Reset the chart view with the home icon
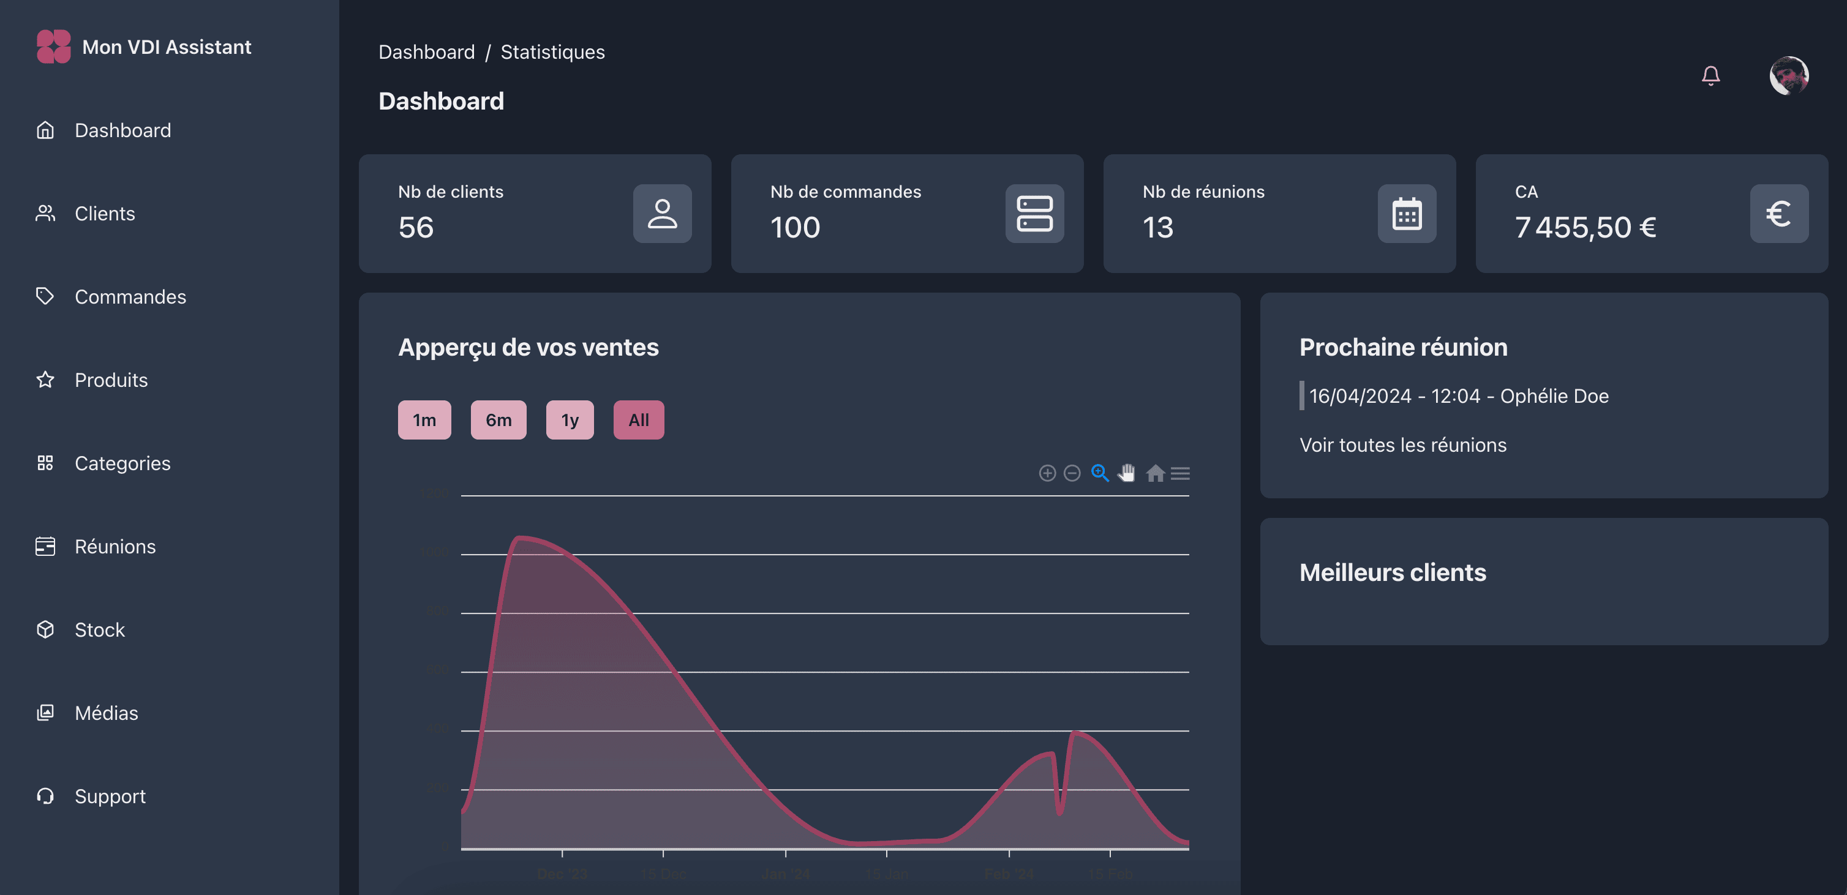This screenshot has height=895, width=1847. pyautogui.click(x=1155, y=473)
